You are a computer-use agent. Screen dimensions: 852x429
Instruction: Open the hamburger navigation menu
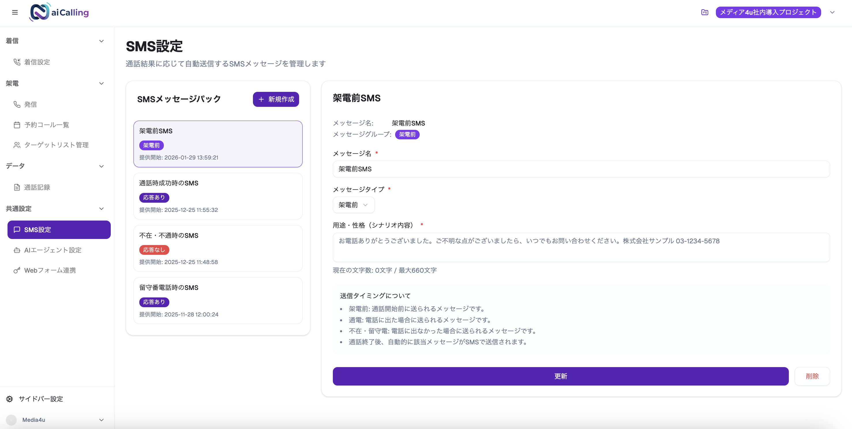15,12
